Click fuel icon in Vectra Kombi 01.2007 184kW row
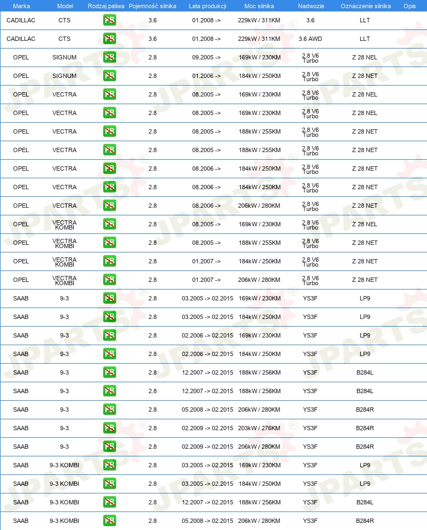The height and width of the screenshot is (530, 427). [x=109, y=261]
